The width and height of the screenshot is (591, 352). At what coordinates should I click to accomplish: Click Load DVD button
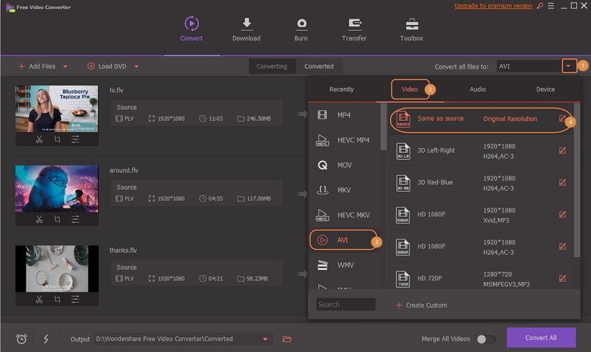(107, 67)
